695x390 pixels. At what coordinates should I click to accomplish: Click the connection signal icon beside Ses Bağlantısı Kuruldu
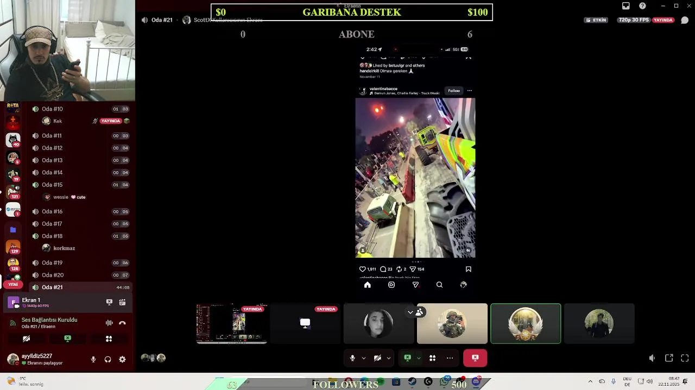(x=13, y=323)
